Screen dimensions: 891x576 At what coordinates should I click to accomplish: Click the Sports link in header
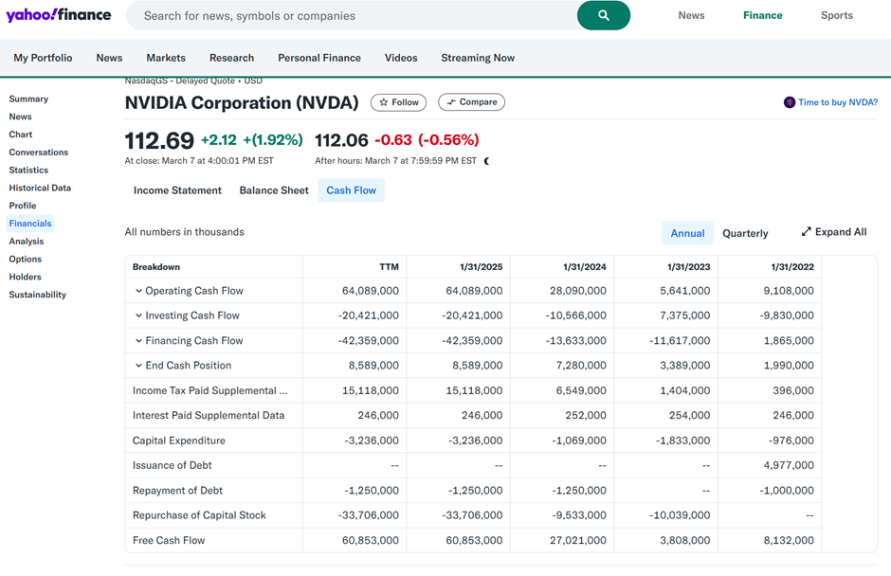836,15
